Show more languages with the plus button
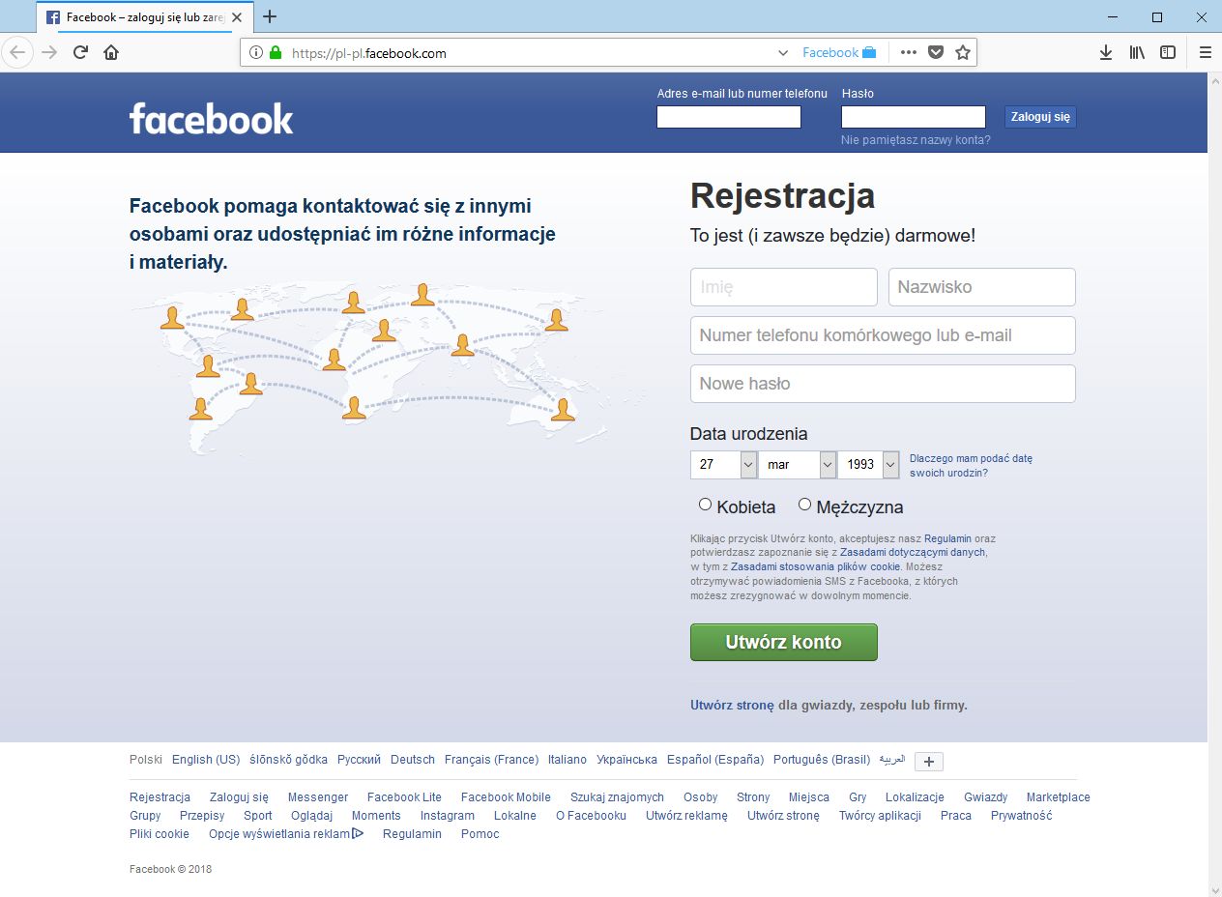 [x=929, y=762]
